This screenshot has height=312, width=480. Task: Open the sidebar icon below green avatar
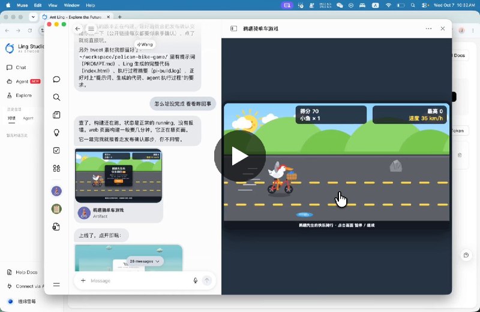click(x=56, y=227)
